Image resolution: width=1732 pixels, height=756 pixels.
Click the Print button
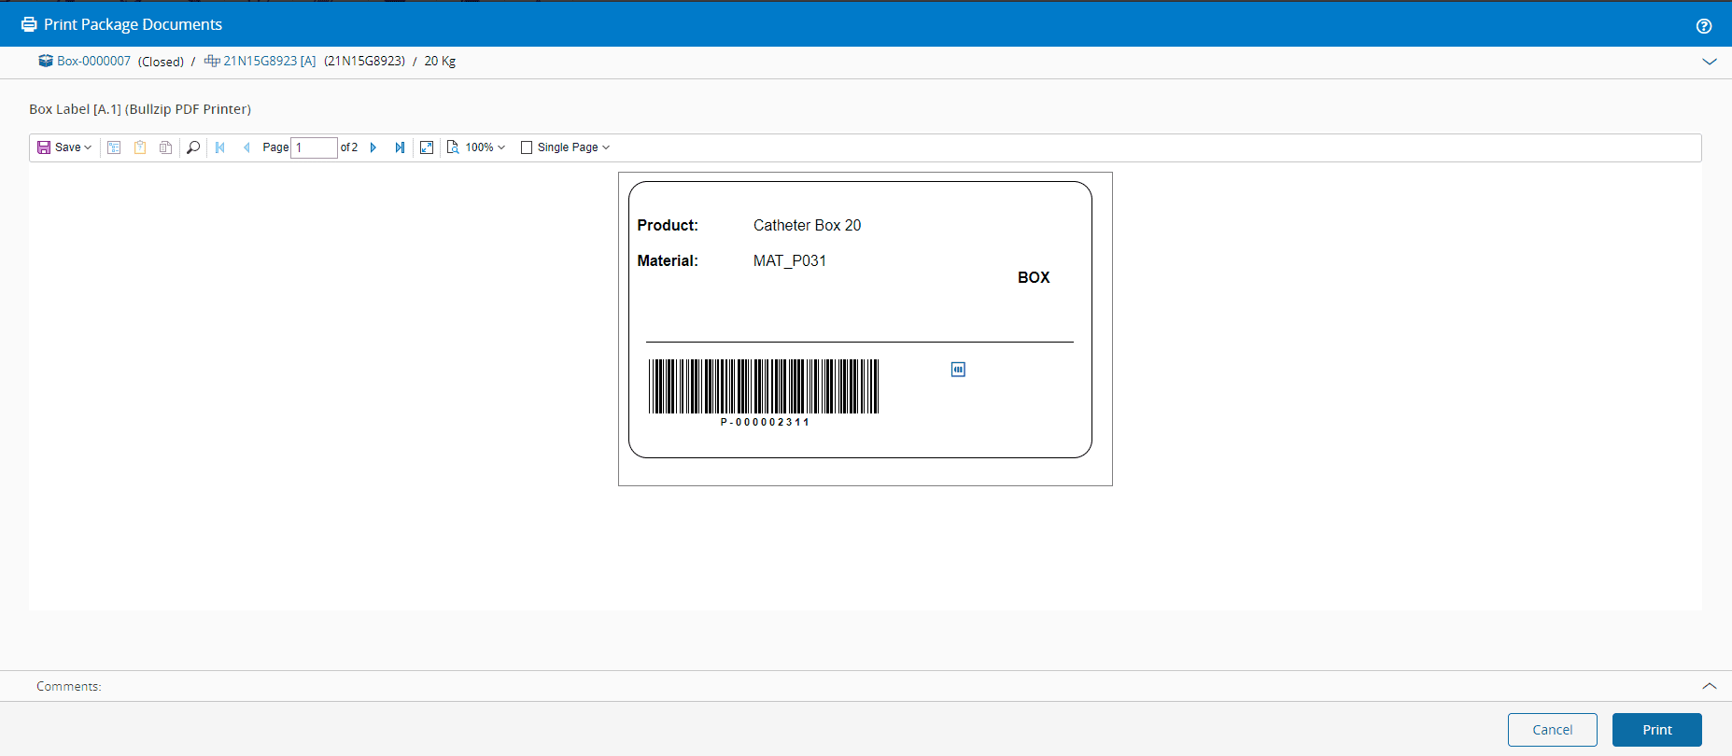coord(1656,730)
